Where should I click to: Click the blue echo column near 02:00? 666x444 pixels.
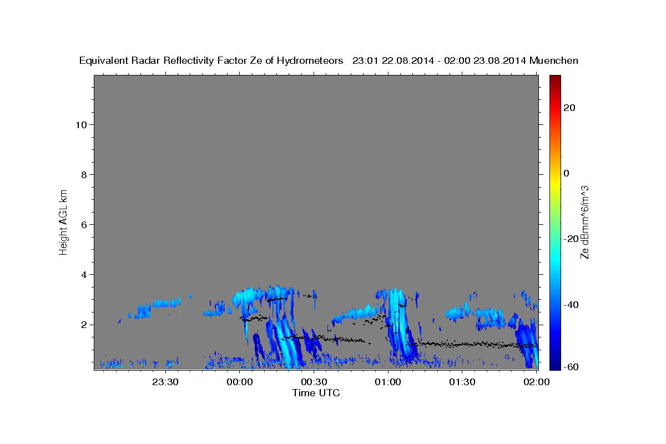click(x=527, y=344)
